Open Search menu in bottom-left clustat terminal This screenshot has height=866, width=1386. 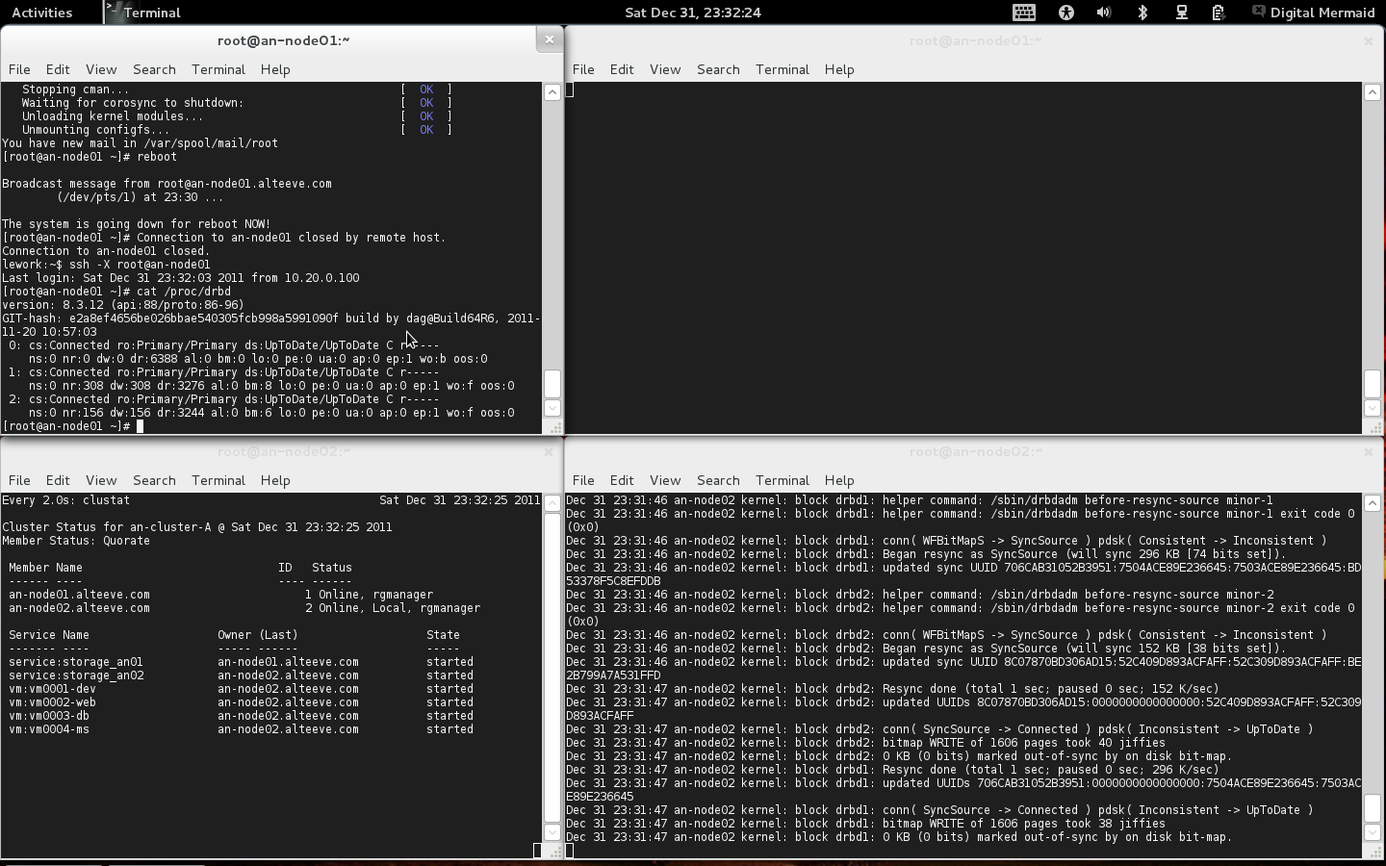(x=154, y=480)
